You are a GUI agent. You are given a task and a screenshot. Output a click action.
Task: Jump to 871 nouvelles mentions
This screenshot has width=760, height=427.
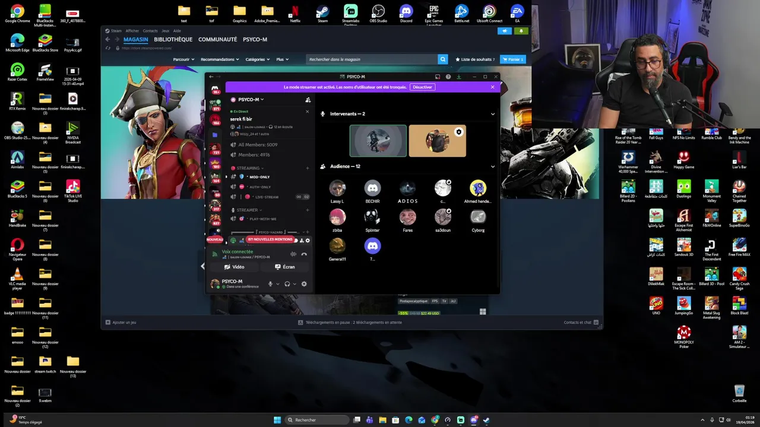point(270,240)
